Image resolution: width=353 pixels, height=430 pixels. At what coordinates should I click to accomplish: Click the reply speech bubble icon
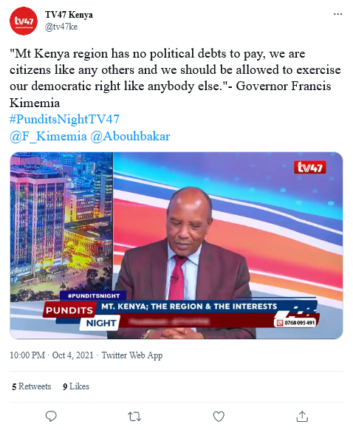[51, 416]
